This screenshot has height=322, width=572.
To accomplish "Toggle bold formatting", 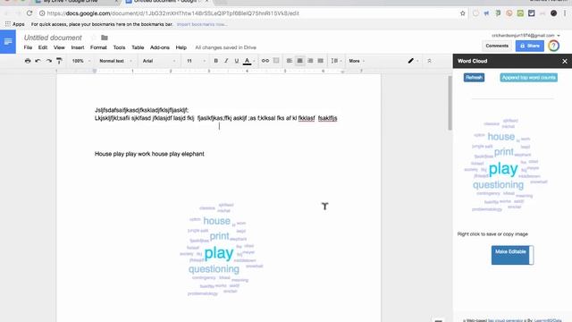I will tap(215, 61).
